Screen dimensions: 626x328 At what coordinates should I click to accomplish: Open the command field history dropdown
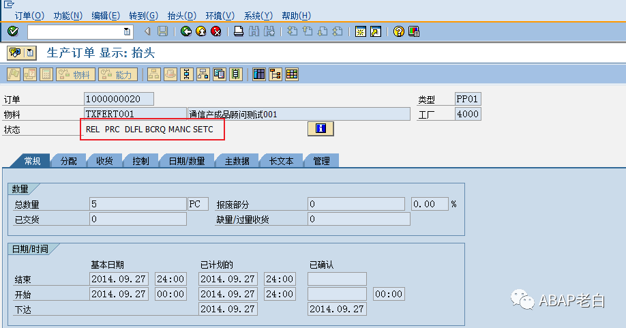(127, 31)
